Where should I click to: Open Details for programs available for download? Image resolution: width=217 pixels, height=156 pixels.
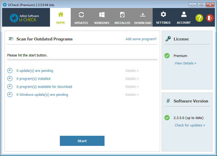[132, 87]
